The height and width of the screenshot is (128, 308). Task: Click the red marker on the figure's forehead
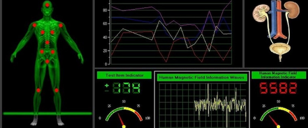[x=47, y=5]
